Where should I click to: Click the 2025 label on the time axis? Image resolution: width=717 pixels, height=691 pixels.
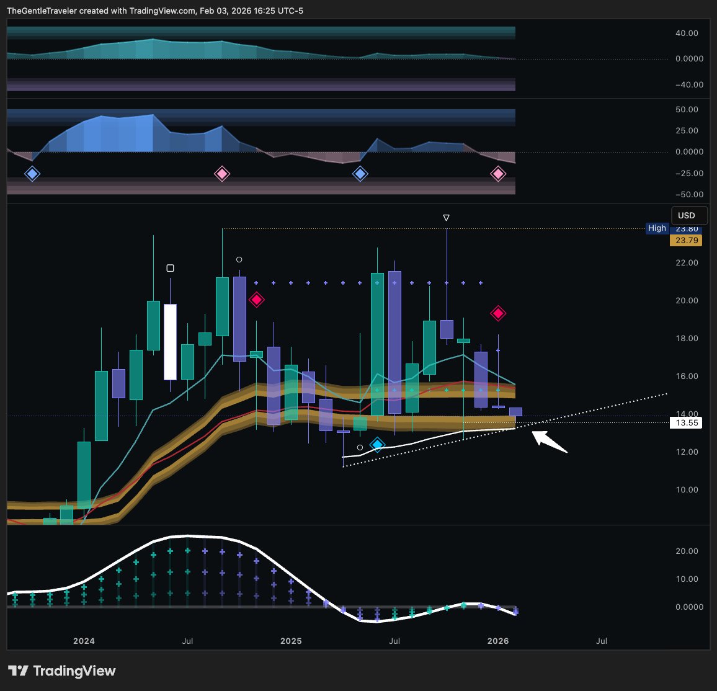pyautogui.click(x=291, y=641)
